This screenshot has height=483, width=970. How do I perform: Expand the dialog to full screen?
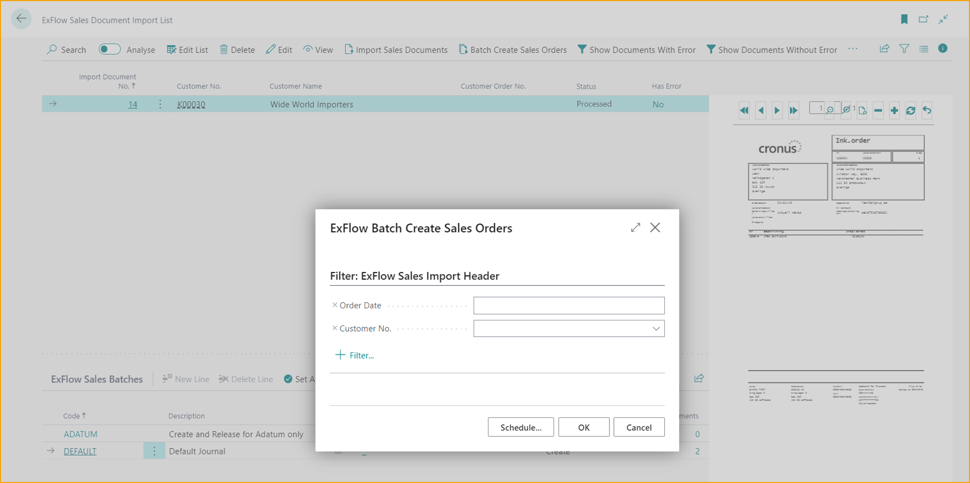(635, 228)
